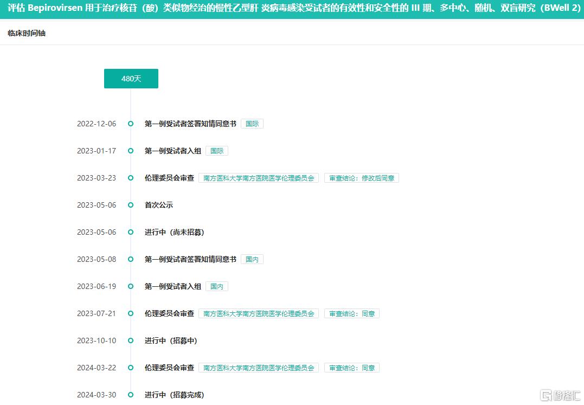Click 第一例受试者签署知情同意书 text on 2023-05-08 row
This screenshot has height=405, width=584.
[x=190, y=259]
